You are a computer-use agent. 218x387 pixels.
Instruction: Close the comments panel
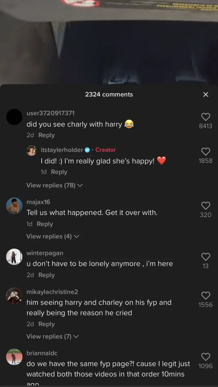click(206, 94)
